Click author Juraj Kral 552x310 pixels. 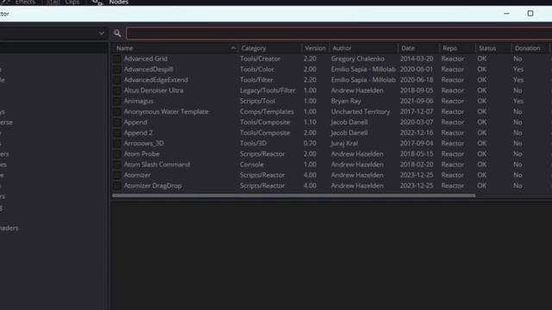pos(344,144)
